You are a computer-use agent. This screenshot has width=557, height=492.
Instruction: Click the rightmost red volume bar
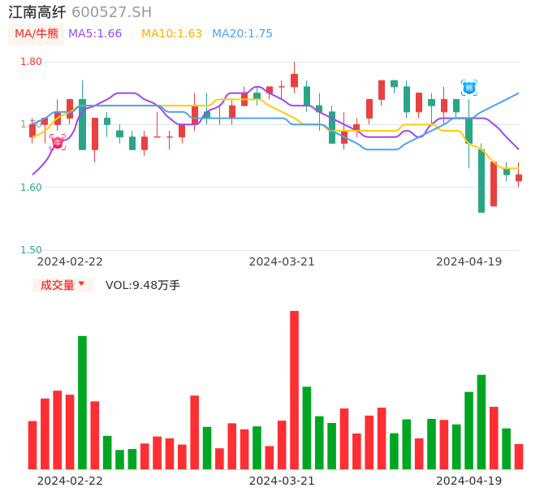(x=519, y=456)
